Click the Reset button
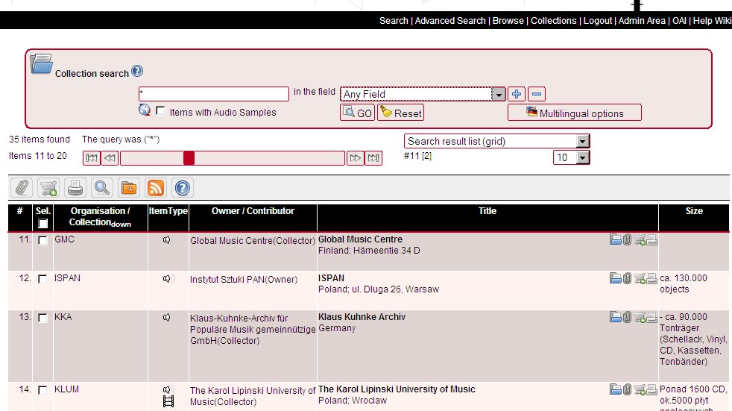The image size is (732, 411). 400,113
